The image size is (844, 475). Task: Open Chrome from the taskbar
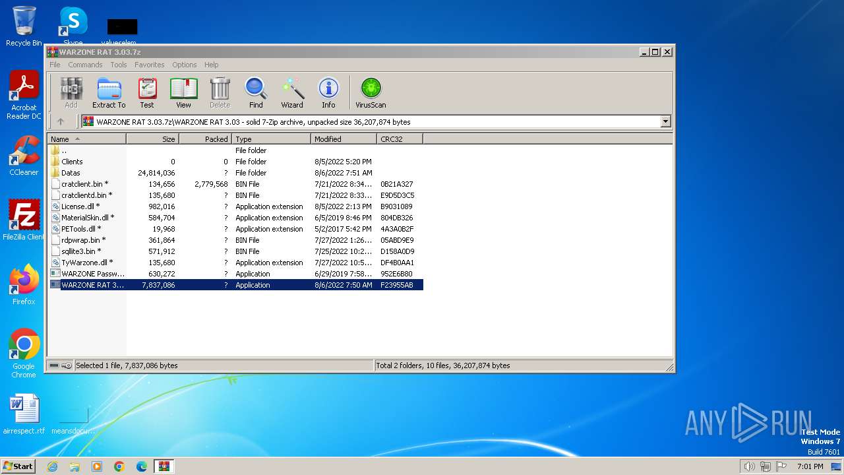click(119, 466)
